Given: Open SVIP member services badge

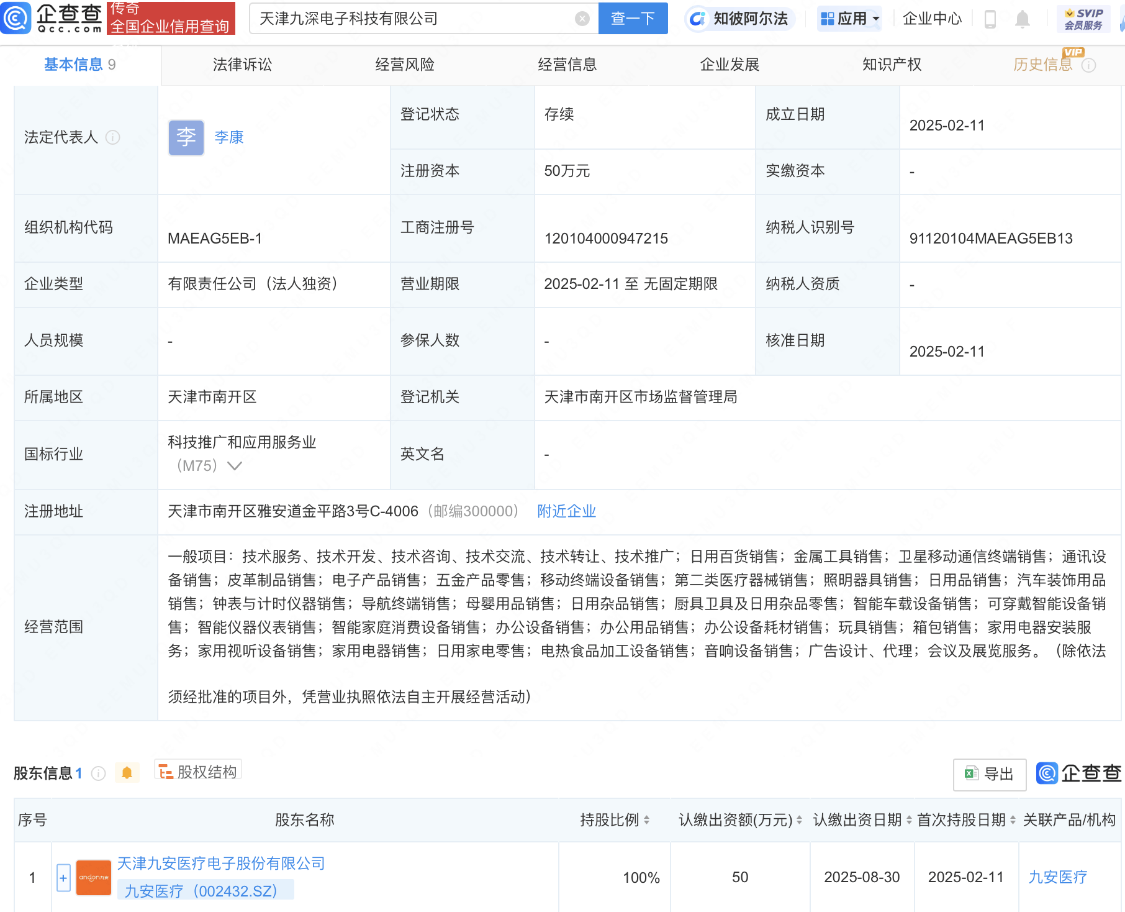Looking at the screenshot, I should click(x=1083, y=19).
